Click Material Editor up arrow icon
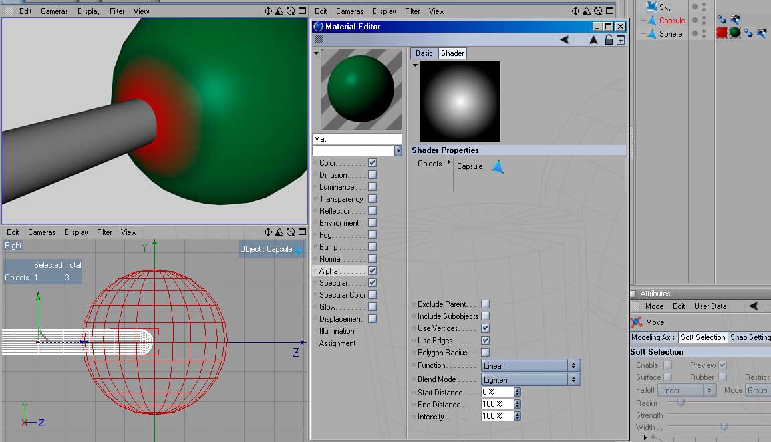The height and width of the screenshot is (442, 771). point(593,40)
